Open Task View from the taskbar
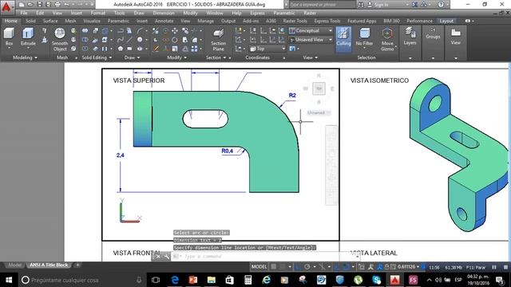The image size is (511, 287). click(156, 280)
